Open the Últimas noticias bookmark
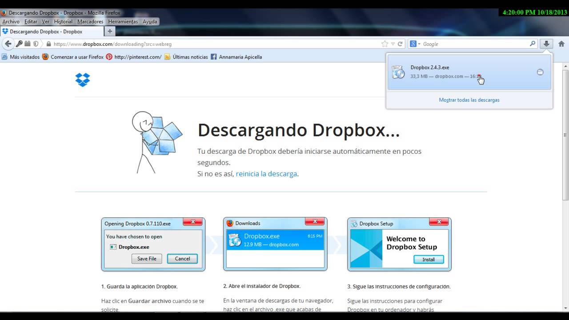The width and height of the screenshot is (569, 320). 186,57
